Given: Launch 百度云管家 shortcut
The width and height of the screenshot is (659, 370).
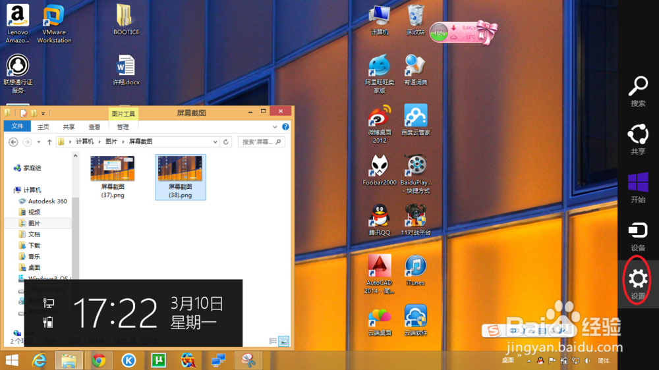Looking at the screenshot, I should click(416, 120).
